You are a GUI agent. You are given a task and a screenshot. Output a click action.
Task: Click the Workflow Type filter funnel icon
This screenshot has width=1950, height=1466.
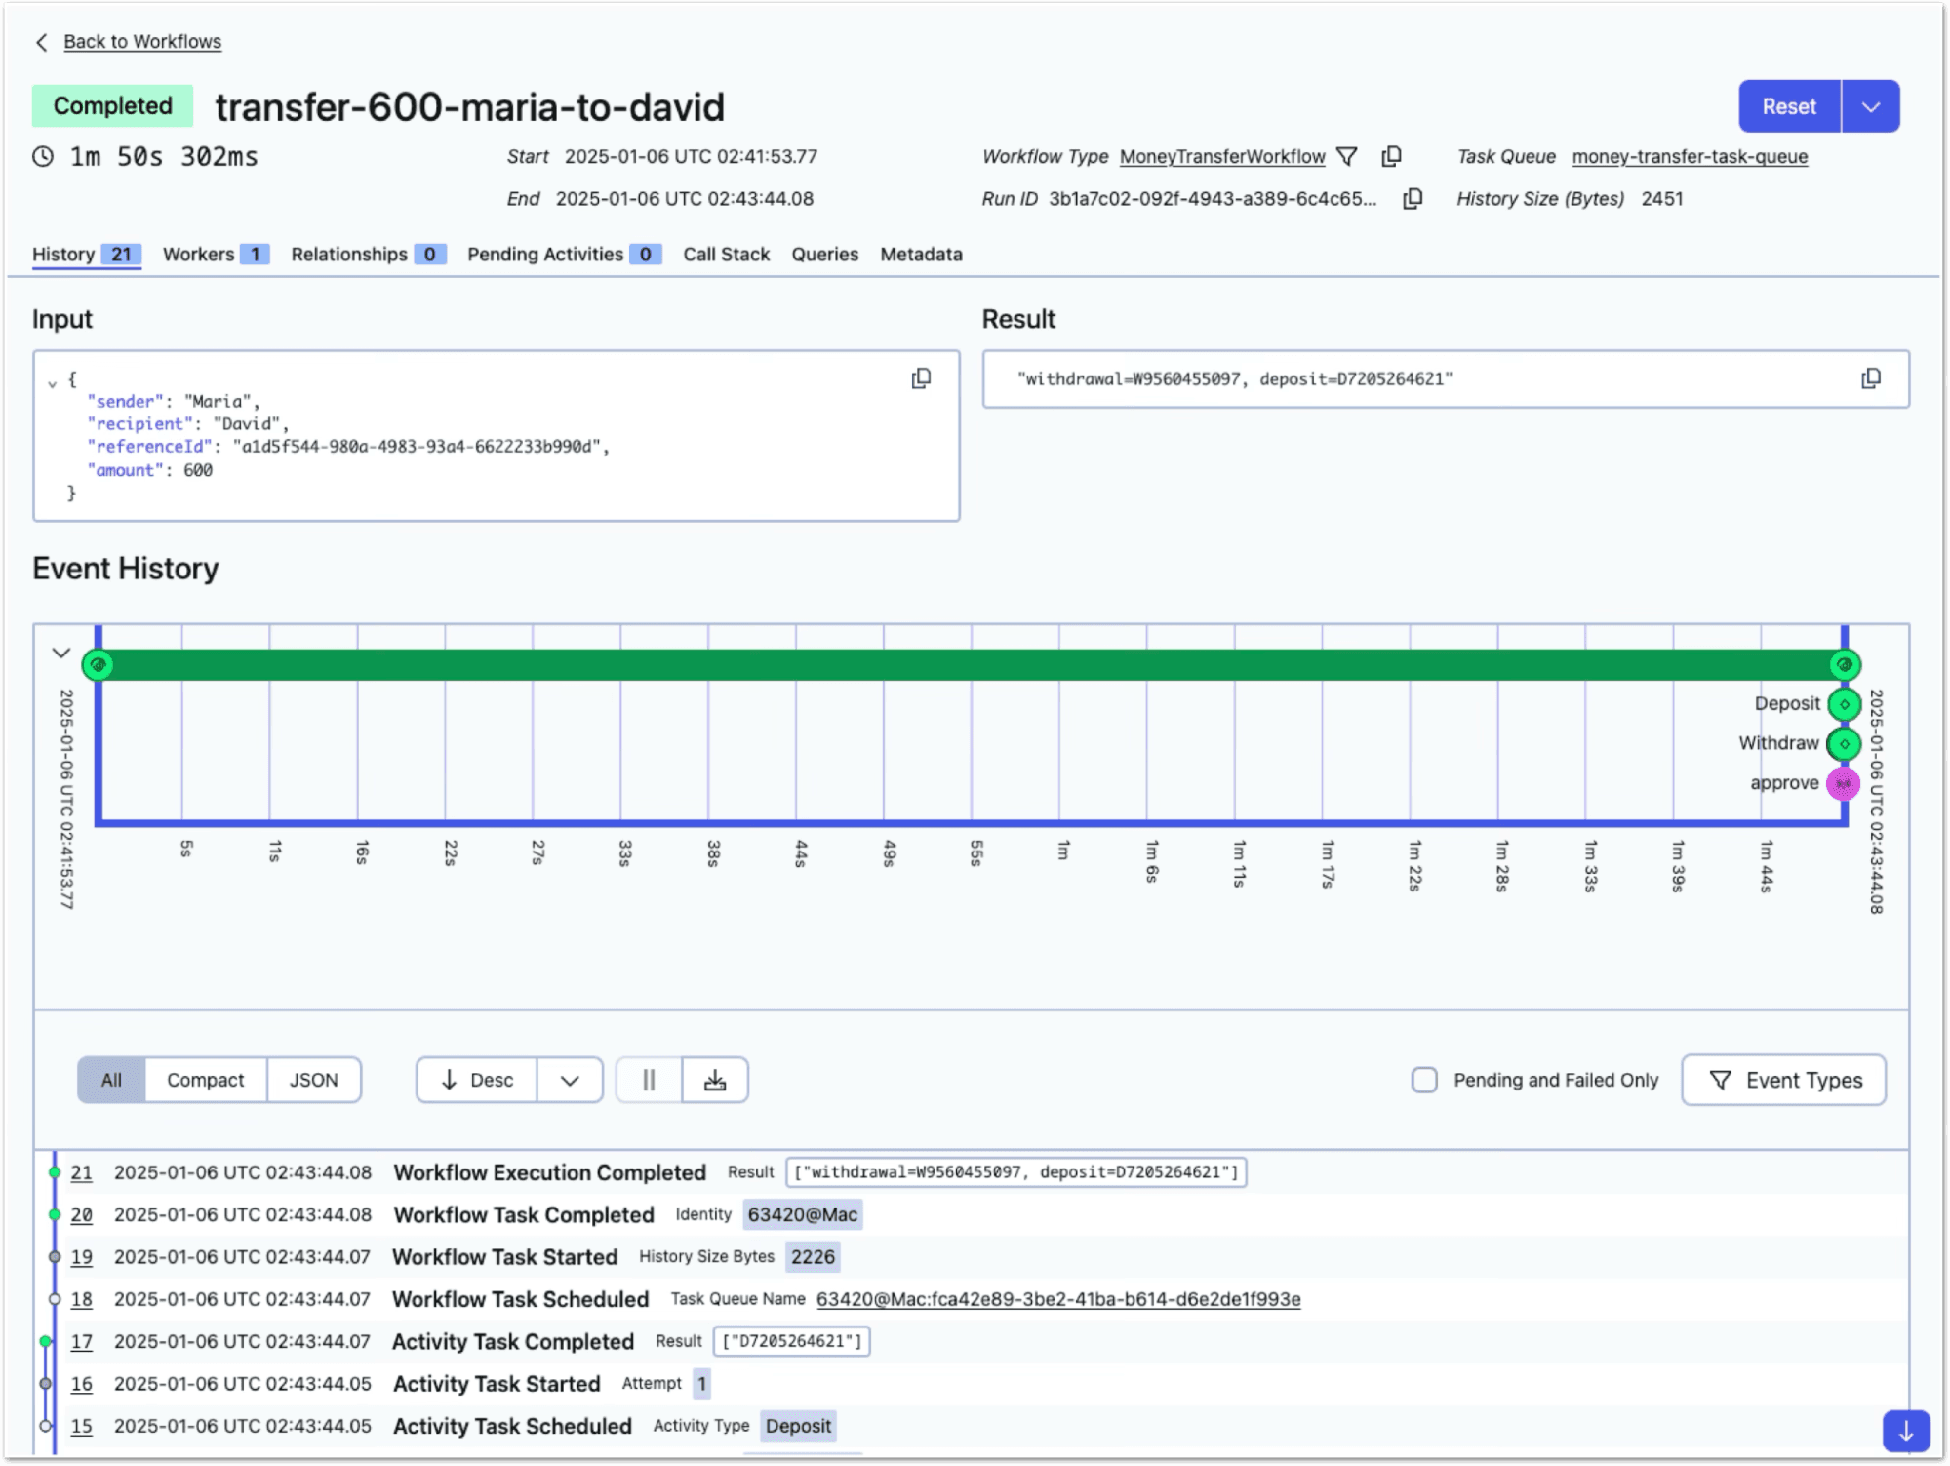1347,156
